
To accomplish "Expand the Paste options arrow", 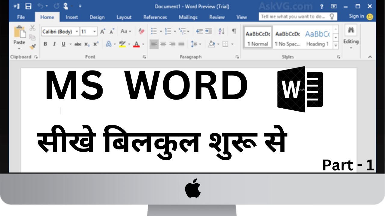I will coord(19,49).
